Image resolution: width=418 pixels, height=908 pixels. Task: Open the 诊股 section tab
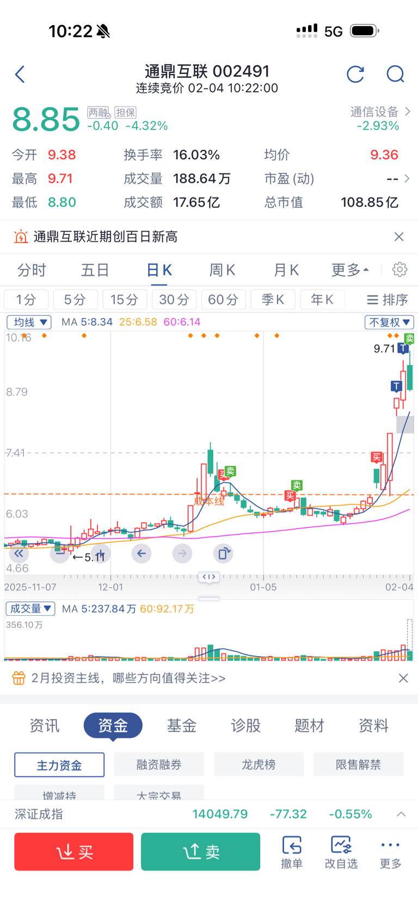pyautogui.click(x=245, y=725)
